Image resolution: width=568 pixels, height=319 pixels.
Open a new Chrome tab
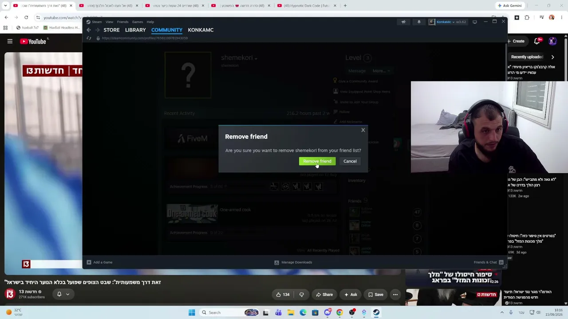point(345,6)
